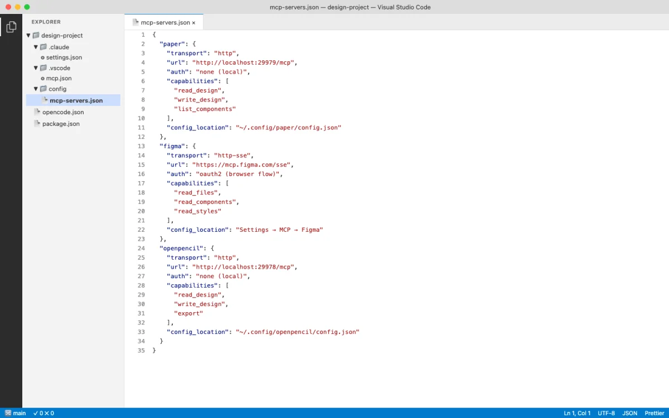Viewport: 669px width, 418px height.
Task: Open the Explorer view in the activity bar
Action: coord(11,26)
